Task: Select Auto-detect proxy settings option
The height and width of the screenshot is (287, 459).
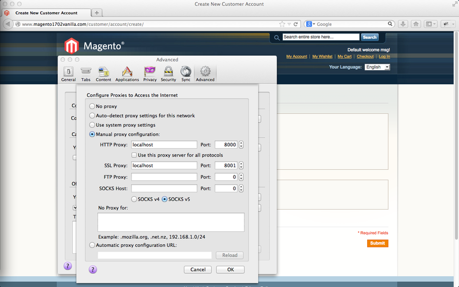Action: point(92,115)
